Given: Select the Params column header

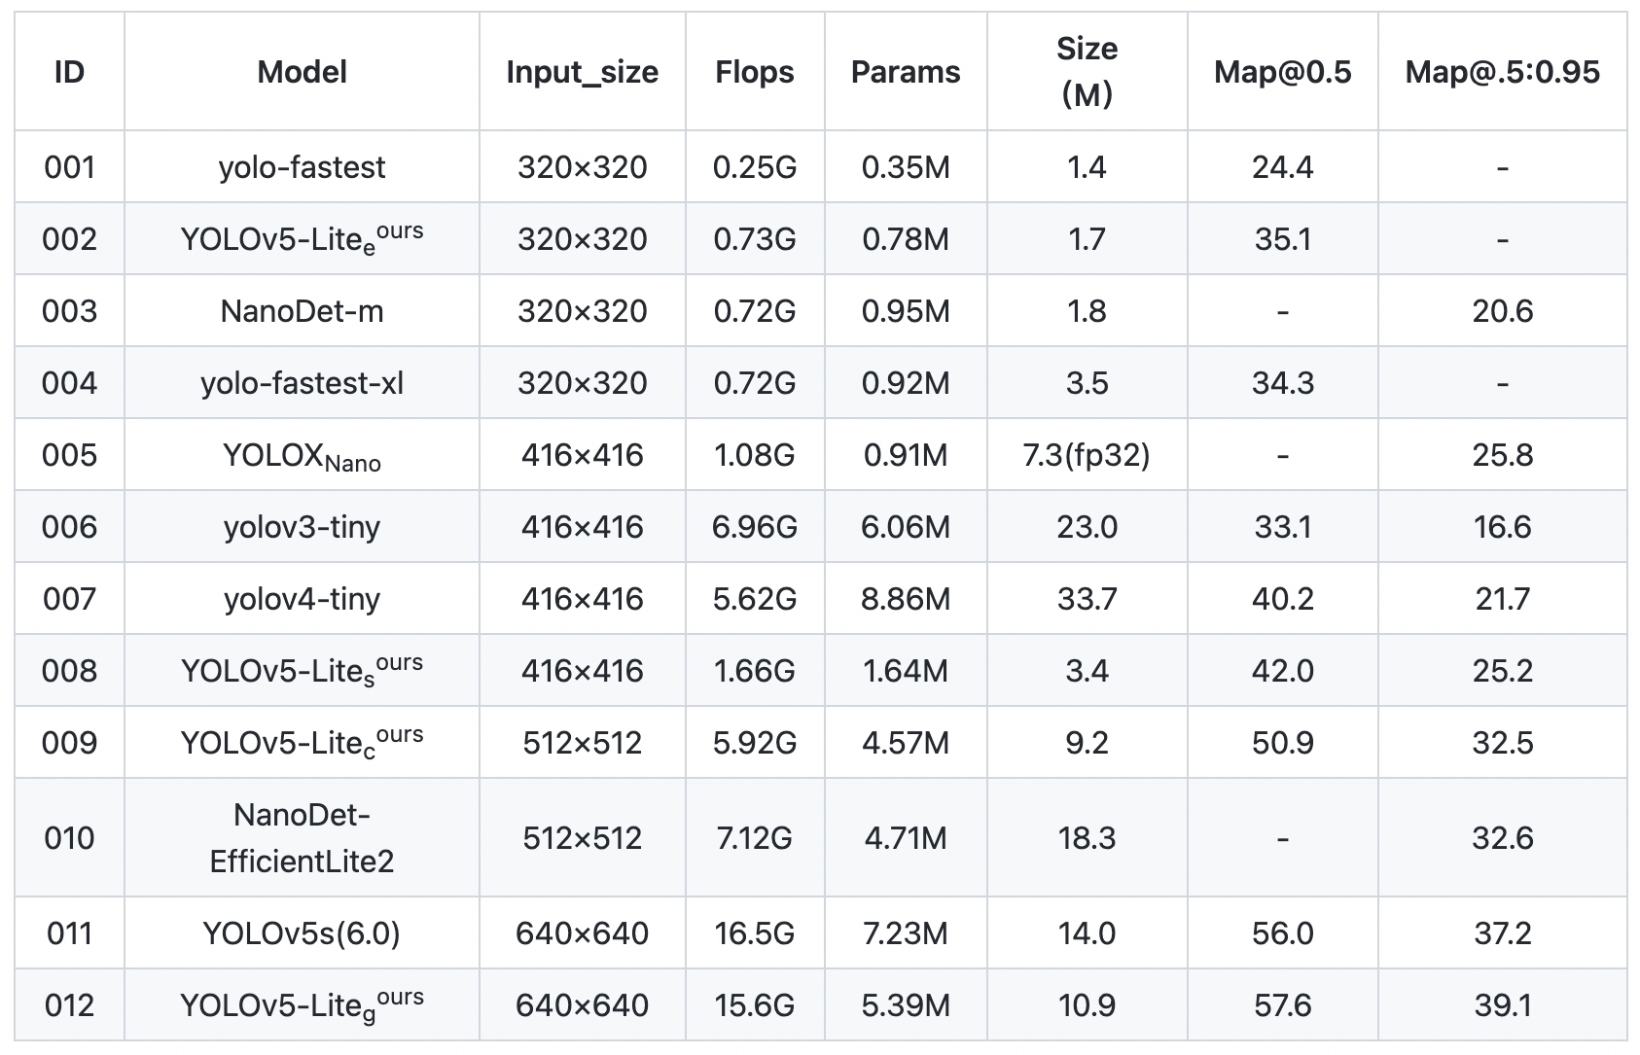Looking at the screenshot, I should click(x=906, y=72).
